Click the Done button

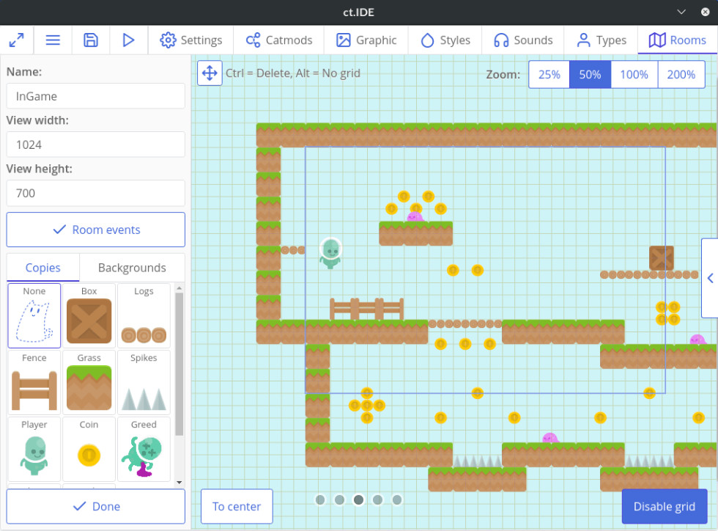tap(96, 506)
